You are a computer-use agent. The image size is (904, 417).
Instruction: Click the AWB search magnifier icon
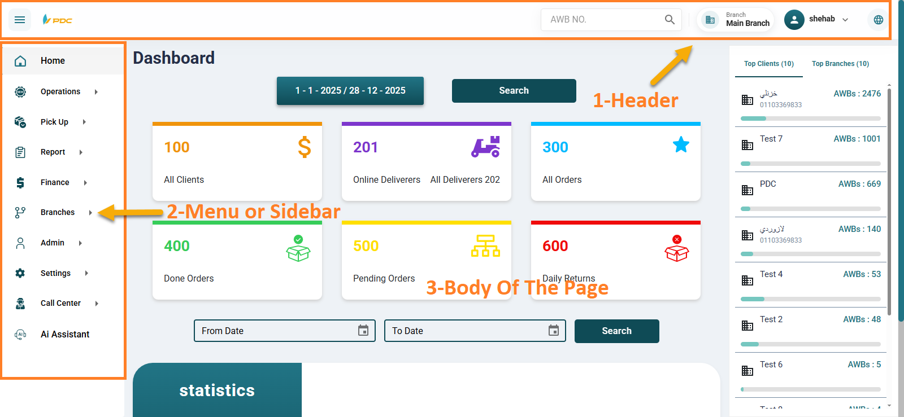(x=670, y=20)
